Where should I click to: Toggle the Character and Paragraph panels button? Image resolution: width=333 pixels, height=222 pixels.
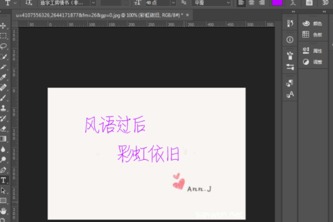(309, 3)
